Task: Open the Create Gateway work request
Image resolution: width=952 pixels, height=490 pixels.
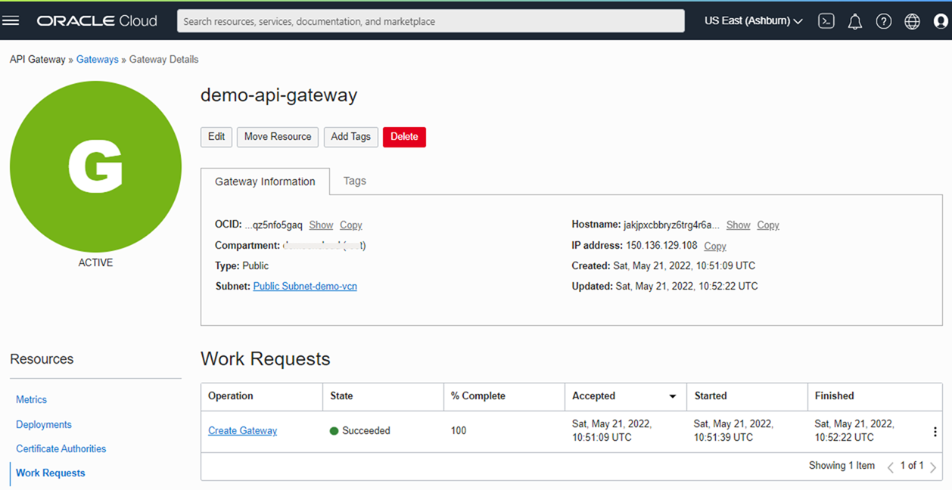Action: pyautogui.click(x=242, y=430)
